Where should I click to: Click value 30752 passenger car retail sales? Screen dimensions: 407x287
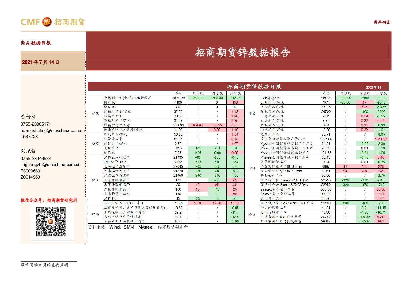click(x=326, y=217)
